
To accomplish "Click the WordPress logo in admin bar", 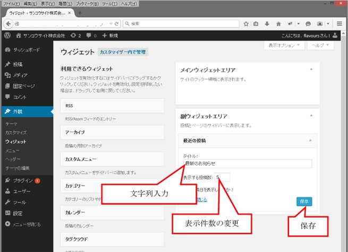I will pos(7,36).
